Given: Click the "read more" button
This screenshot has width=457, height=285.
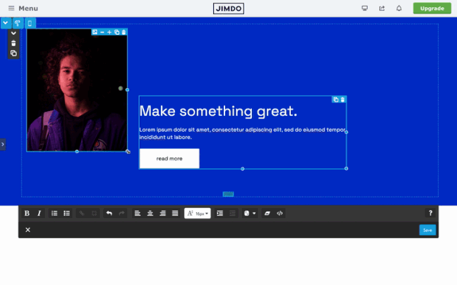Looking at the screenshot, I should point(170,159).
